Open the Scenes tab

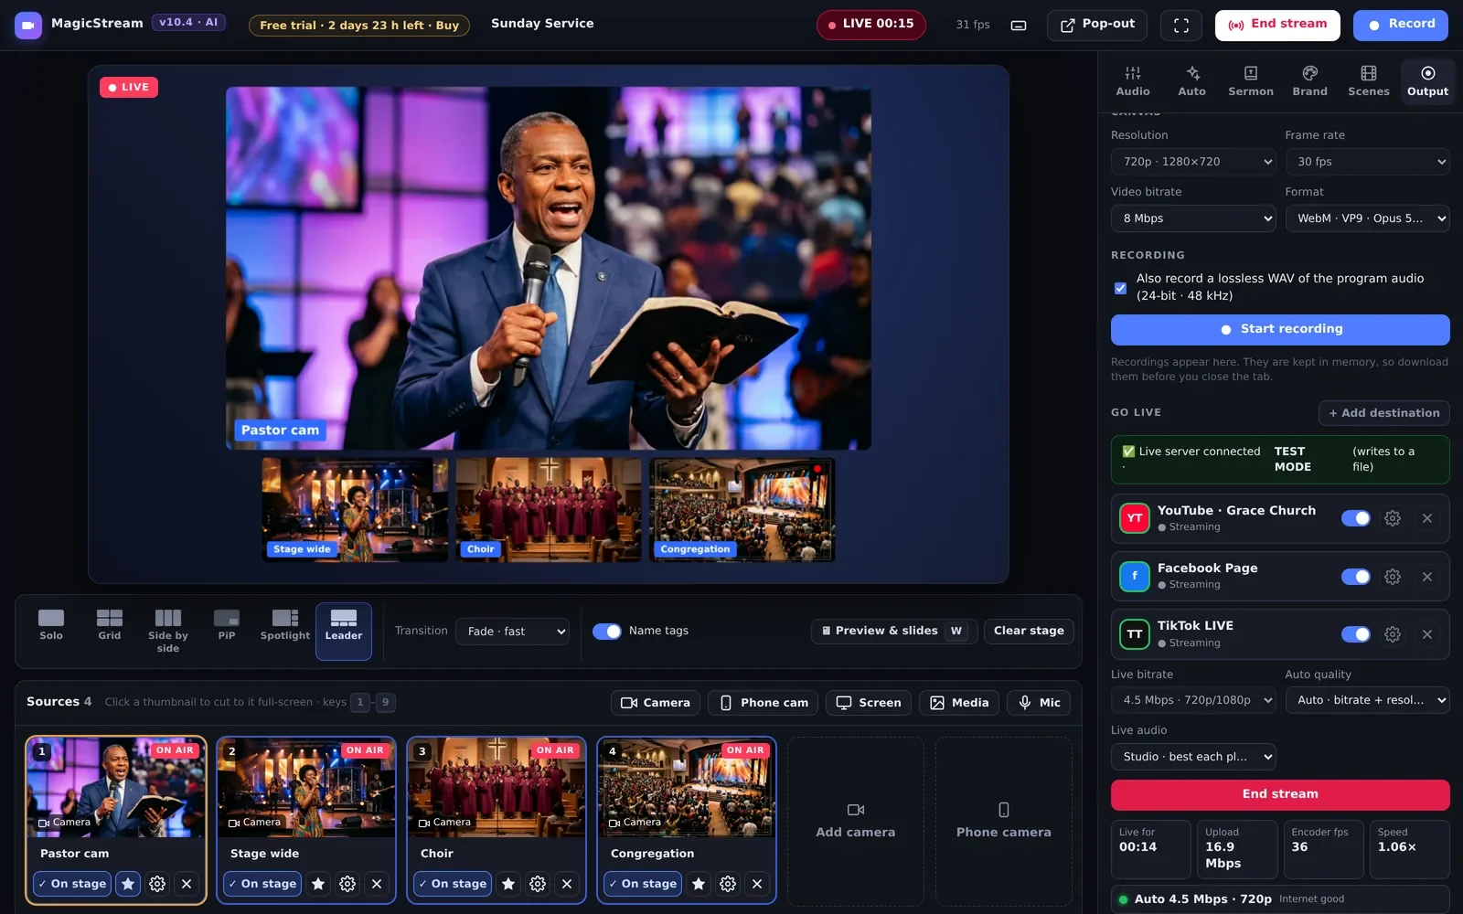[x=1369, y=80]
